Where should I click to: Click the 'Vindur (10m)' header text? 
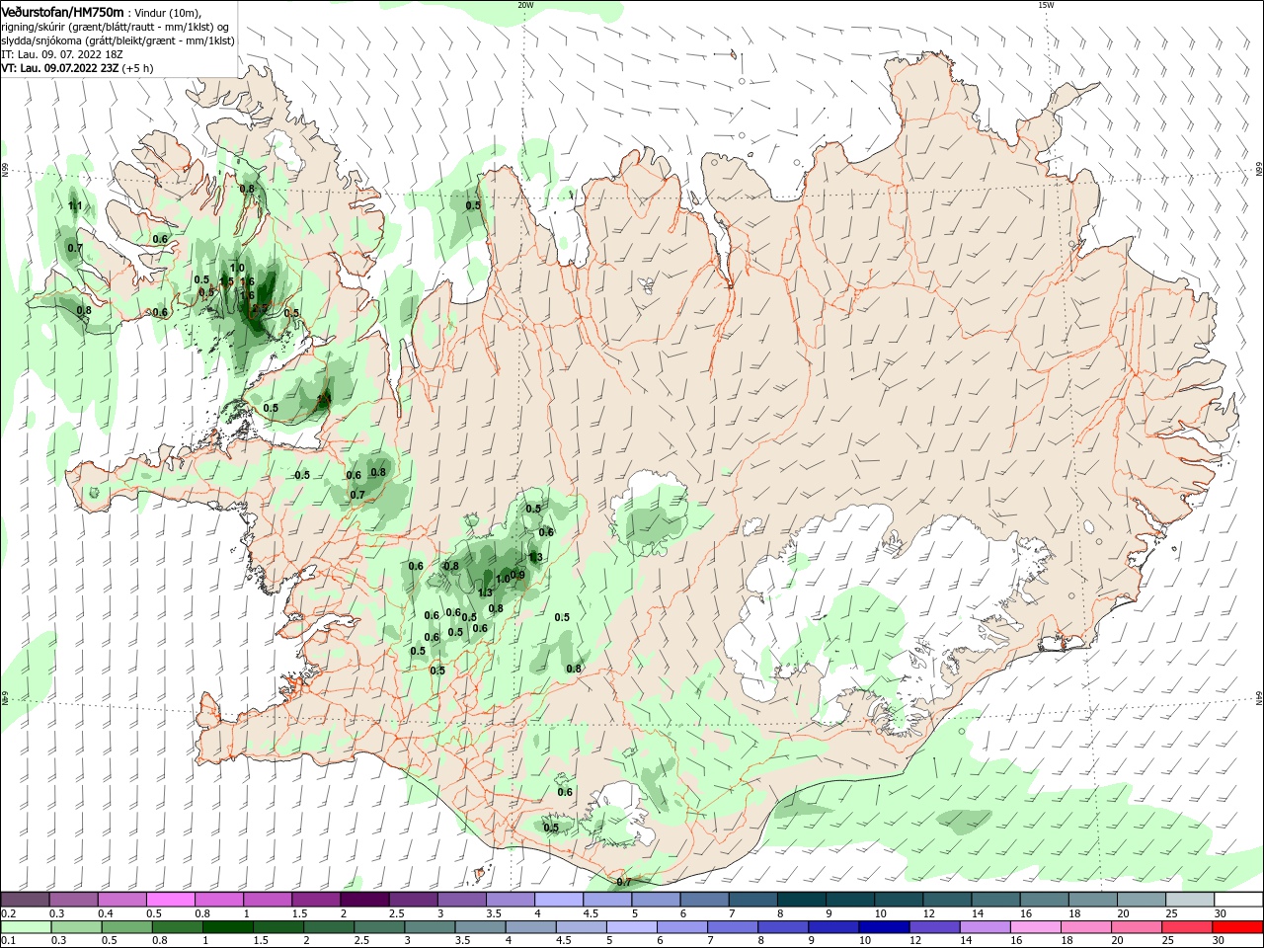(x=167, y=13)
